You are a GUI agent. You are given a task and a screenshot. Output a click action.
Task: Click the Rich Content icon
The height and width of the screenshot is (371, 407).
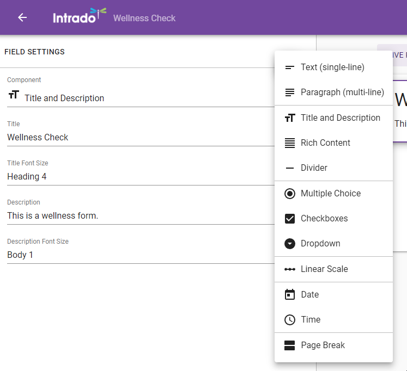290,143
